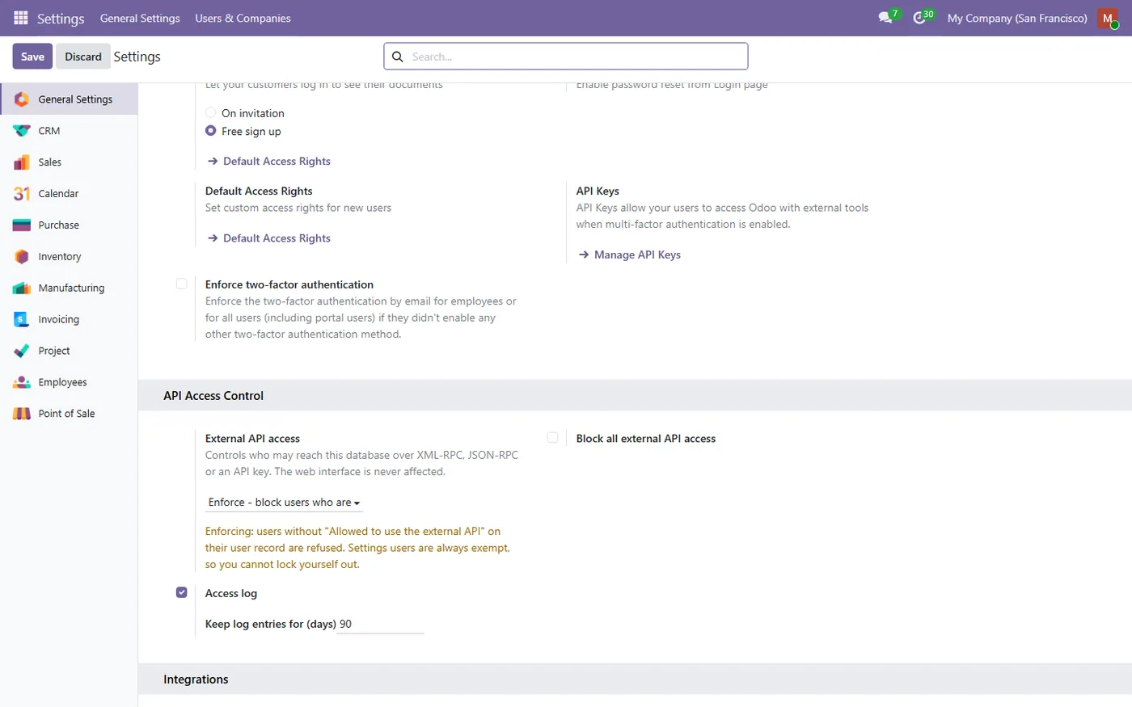Save the settings changes
The image size is (1132, 707).
[32, 57]
